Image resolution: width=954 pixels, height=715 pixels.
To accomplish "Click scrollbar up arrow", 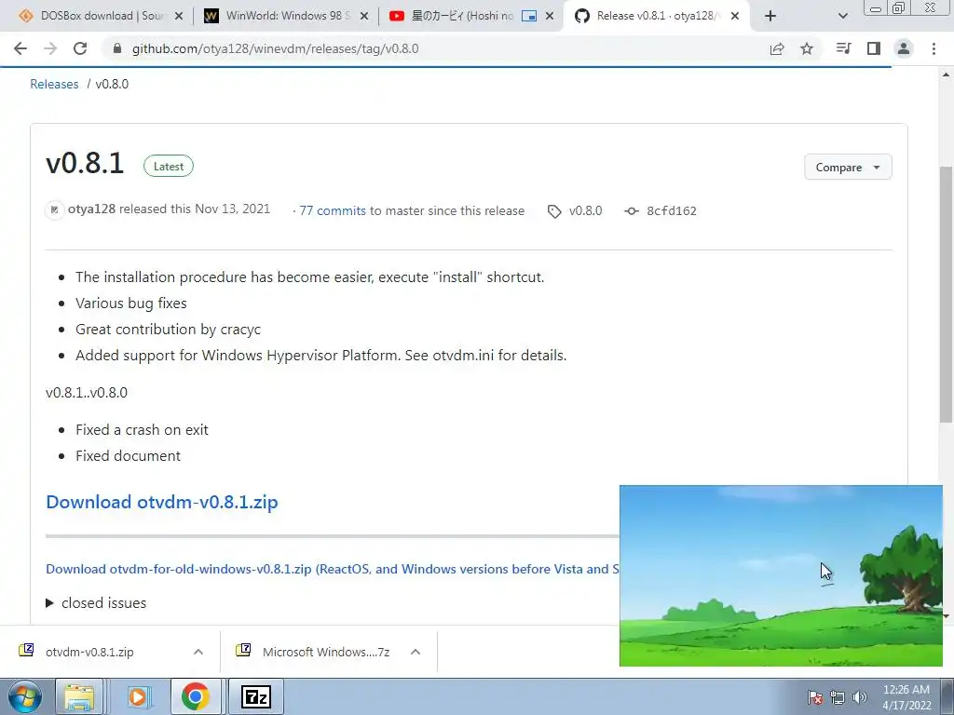I will pos(947,74).
